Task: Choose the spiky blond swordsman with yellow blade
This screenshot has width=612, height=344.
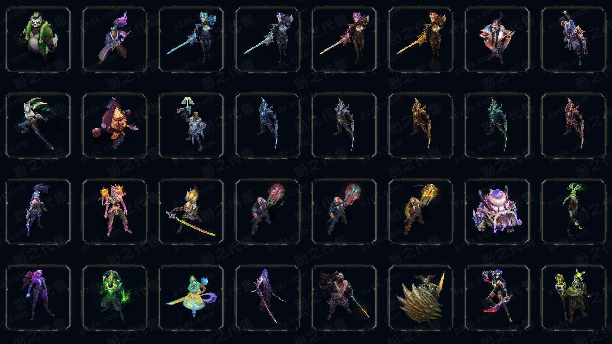Action: (x=191, y=211)
